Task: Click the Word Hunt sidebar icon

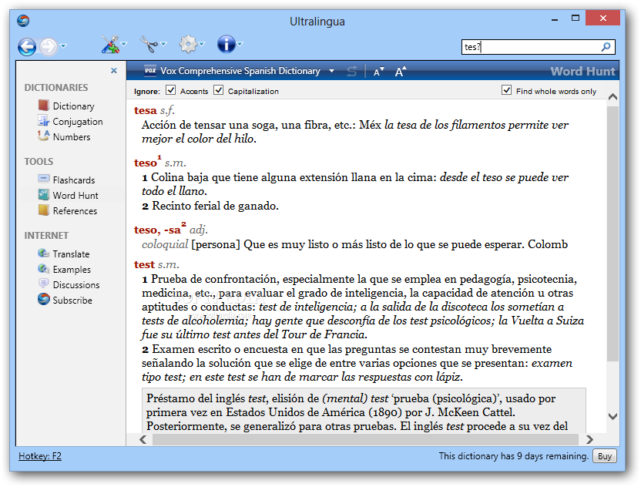Action: (x=43, y=195)
